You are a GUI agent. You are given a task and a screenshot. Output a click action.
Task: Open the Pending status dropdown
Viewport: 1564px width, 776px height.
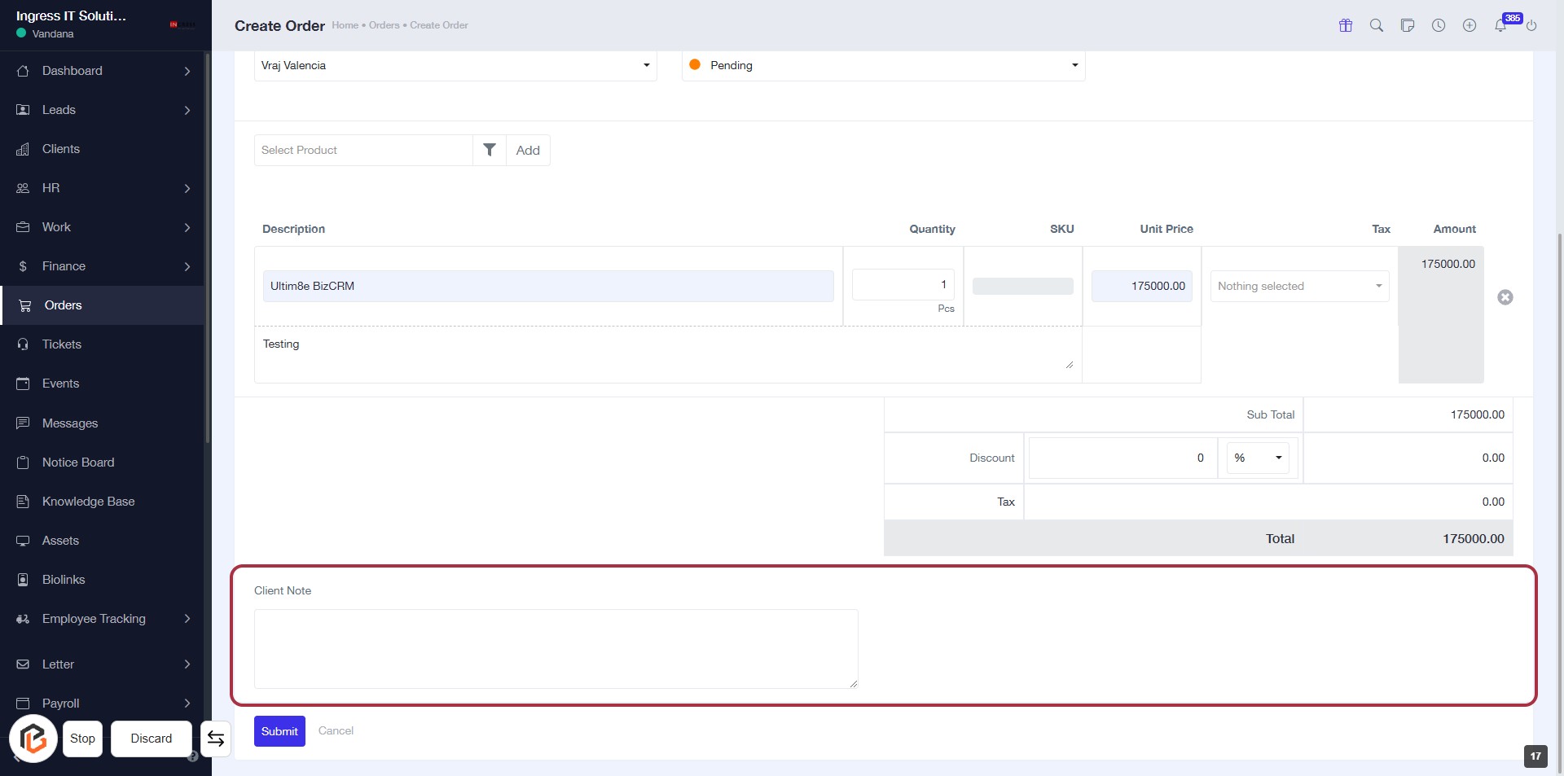tap(883, 65)
